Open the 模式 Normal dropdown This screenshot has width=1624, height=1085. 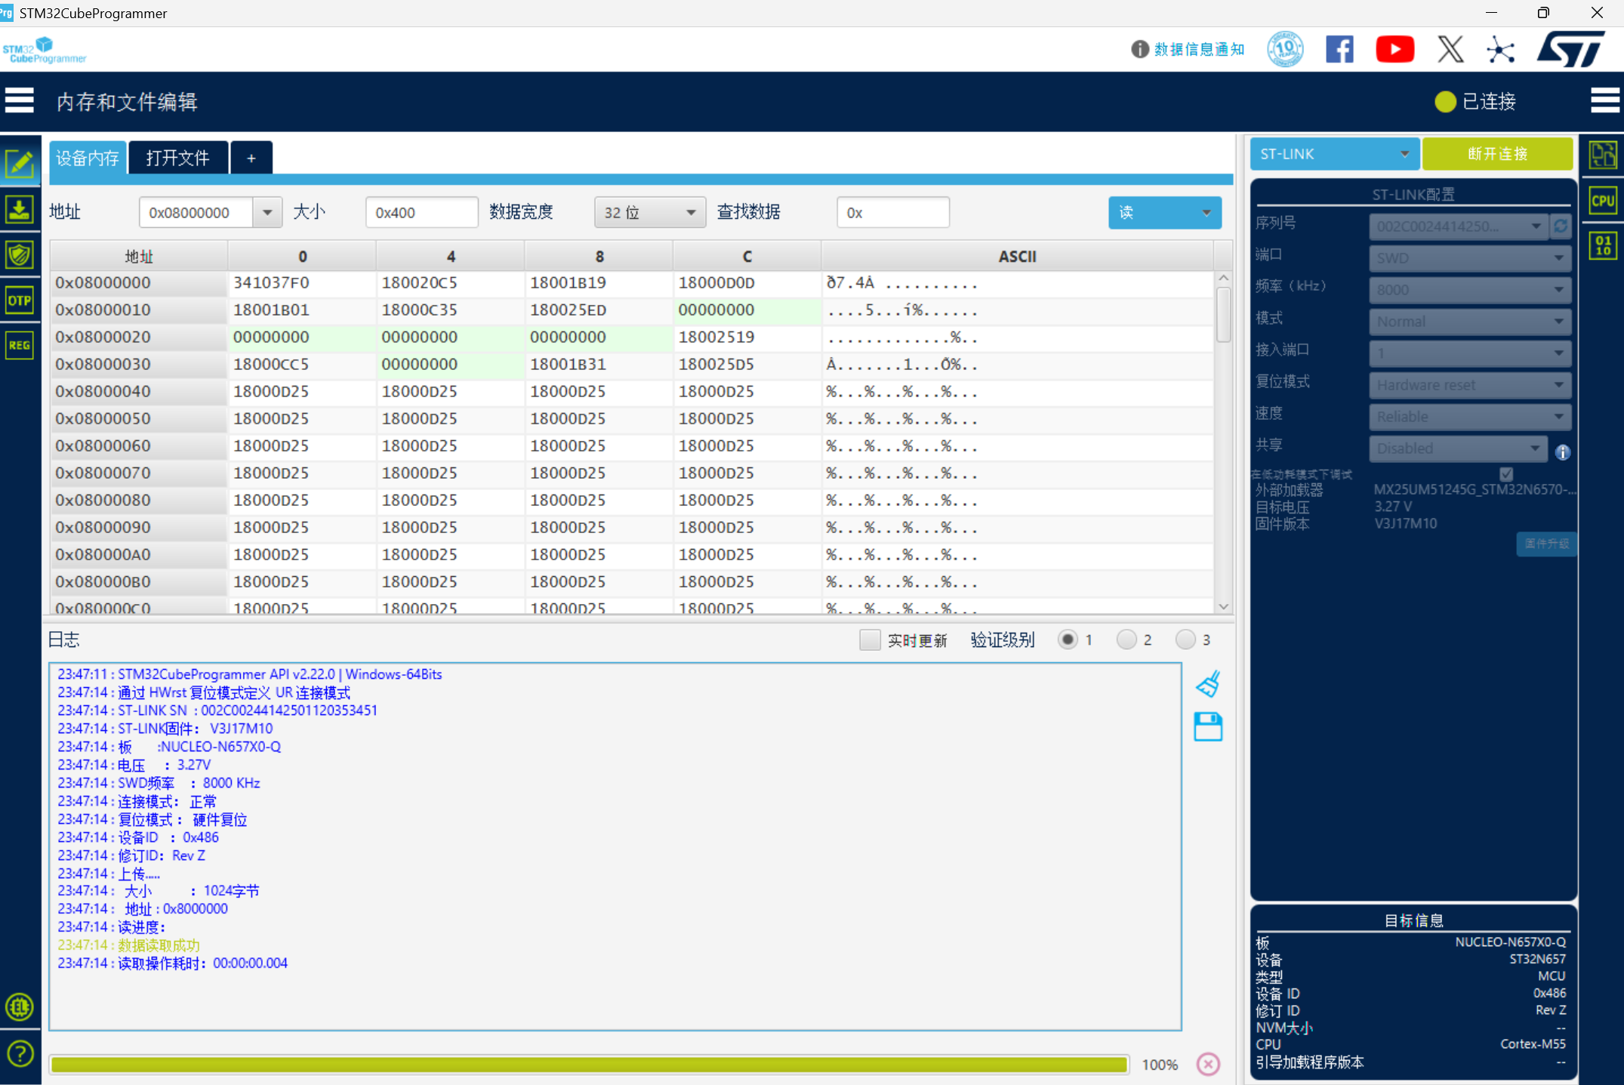point(1470,322)
